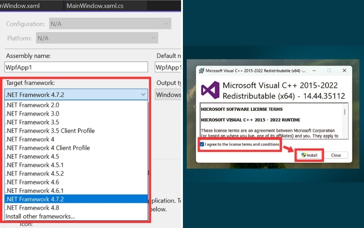Close the Visual C++ Redistributable window
364x228 pixels.
344,71
